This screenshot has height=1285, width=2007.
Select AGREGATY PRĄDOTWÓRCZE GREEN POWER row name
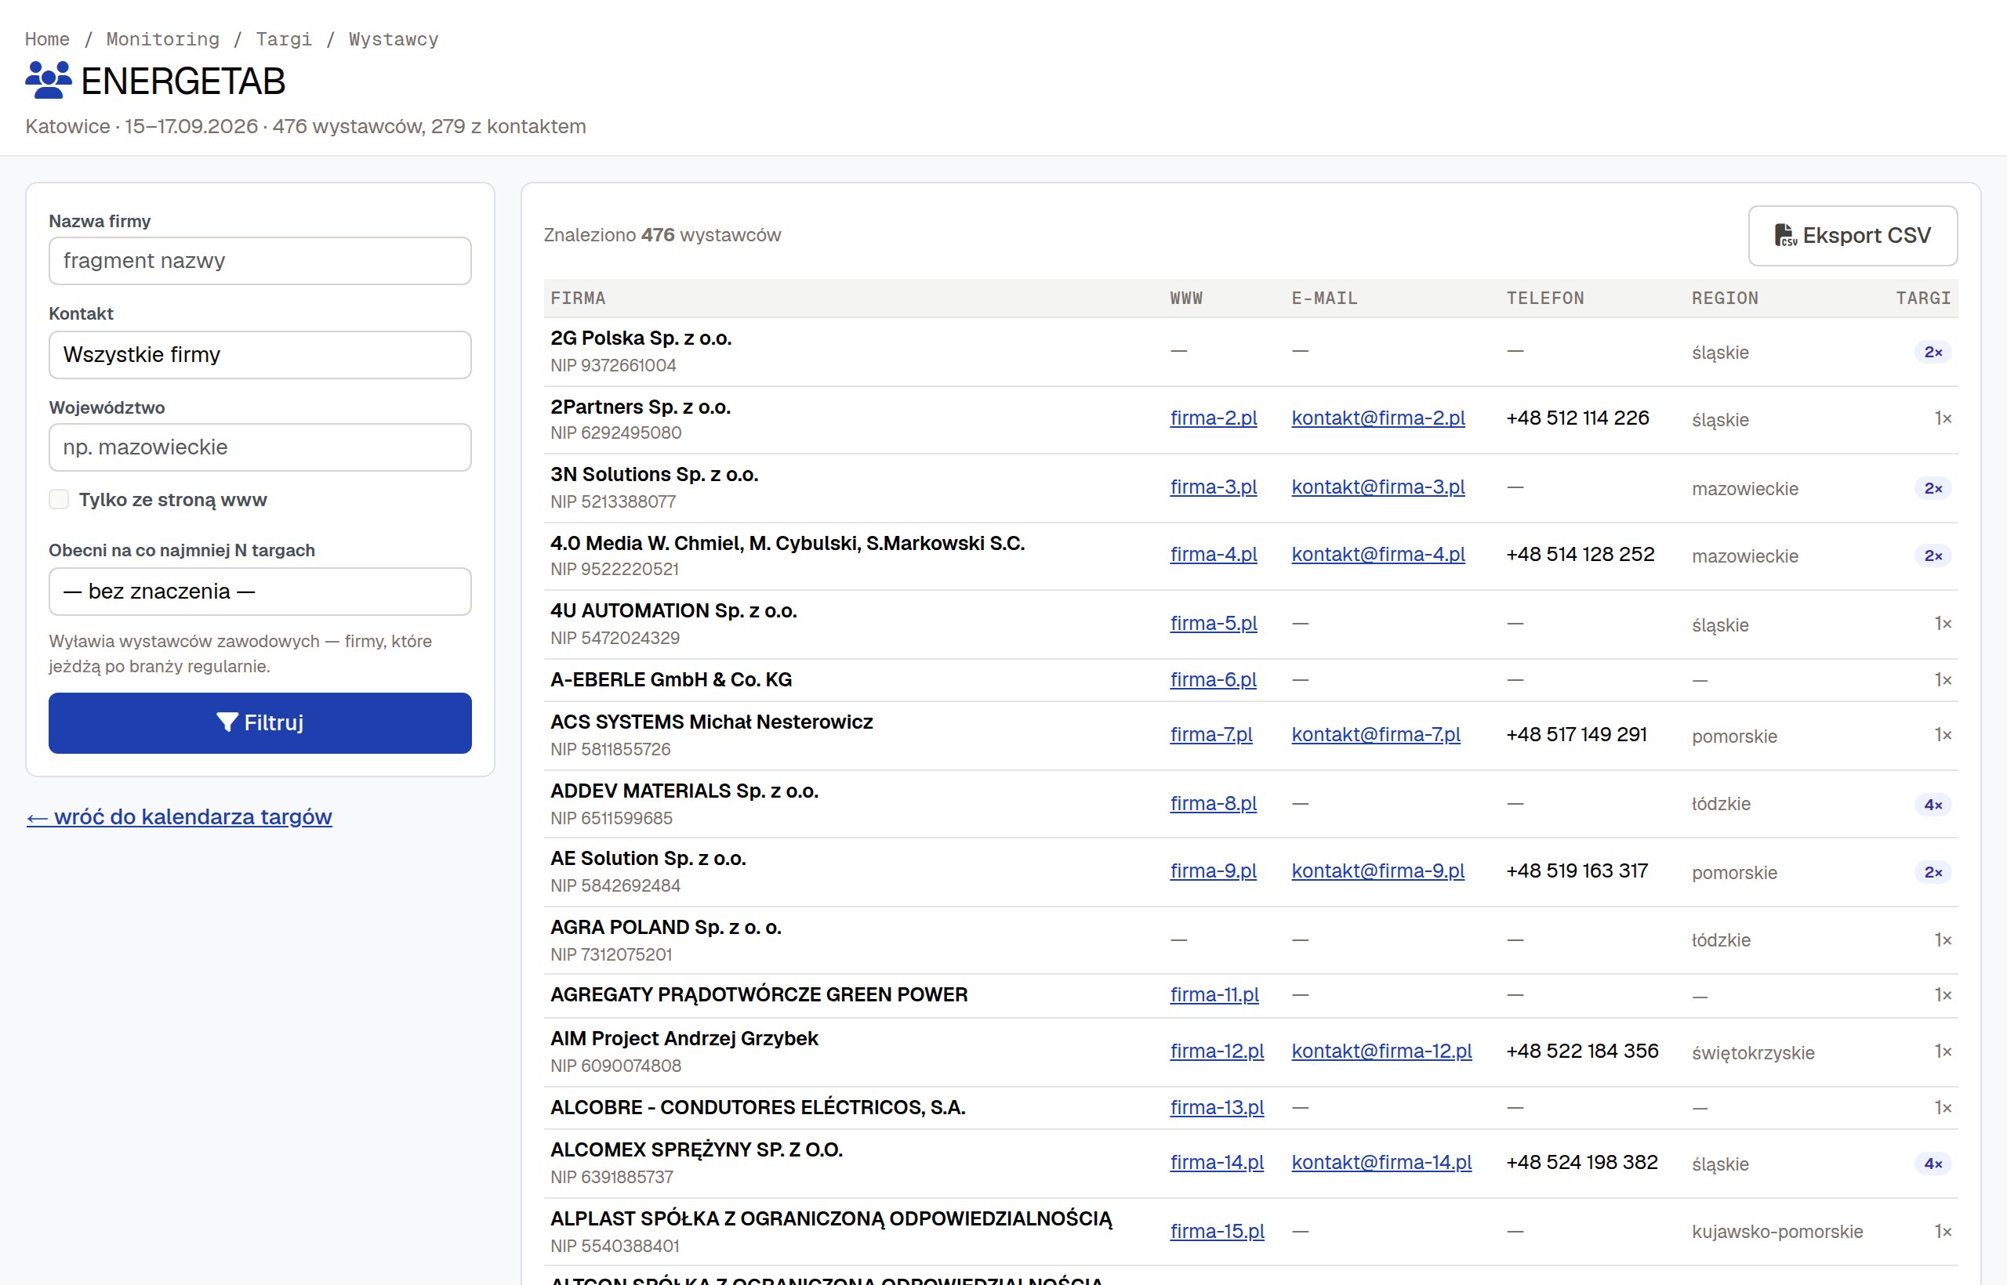click(759, 994)
